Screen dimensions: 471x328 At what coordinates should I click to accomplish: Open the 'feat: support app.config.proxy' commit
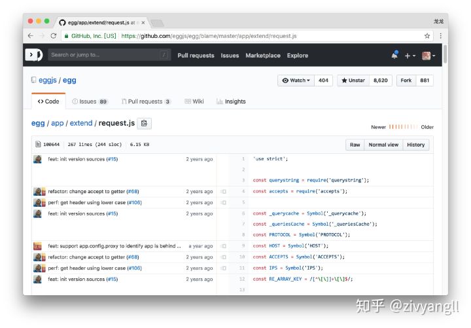click(114, 246)
